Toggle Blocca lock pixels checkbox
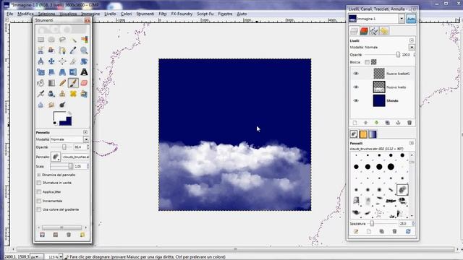Screen dimensions: 463x260 point(367,62)
